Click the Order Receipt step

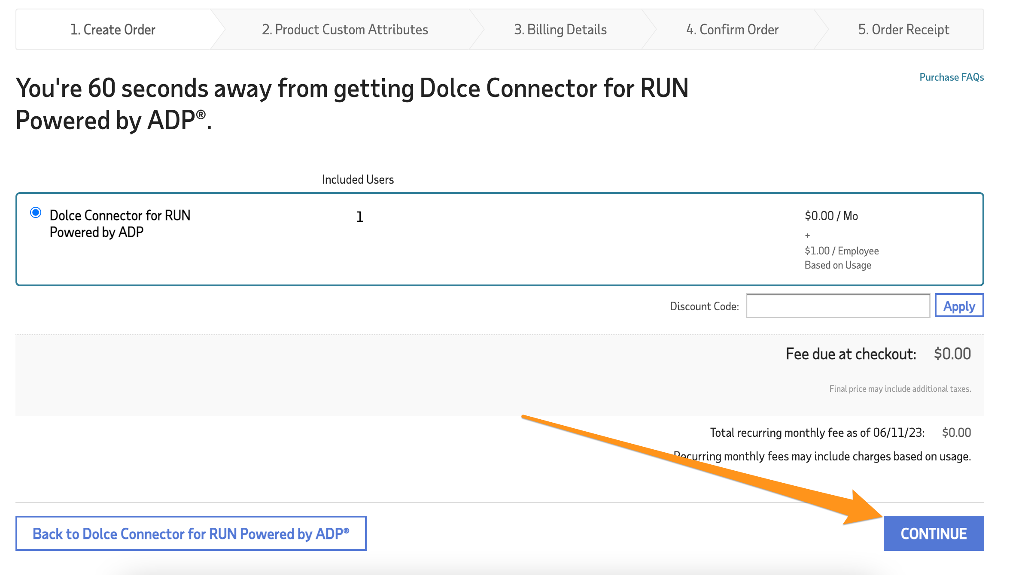tap(903, 30)
